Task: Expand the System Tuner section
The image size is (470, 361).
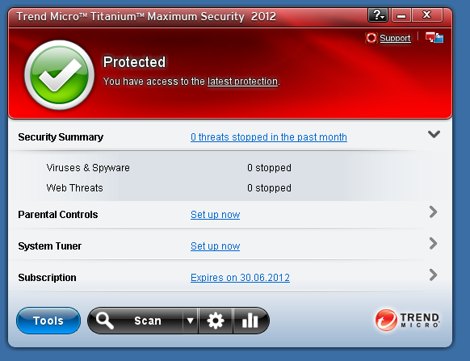Action: point(433,243)
